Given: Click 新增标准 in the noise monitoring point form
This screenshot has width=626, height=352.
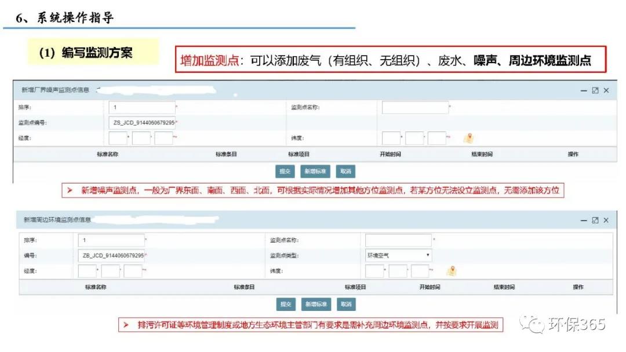Looking at the screenshot, I should pyautogui.click(x=316, y=171).
